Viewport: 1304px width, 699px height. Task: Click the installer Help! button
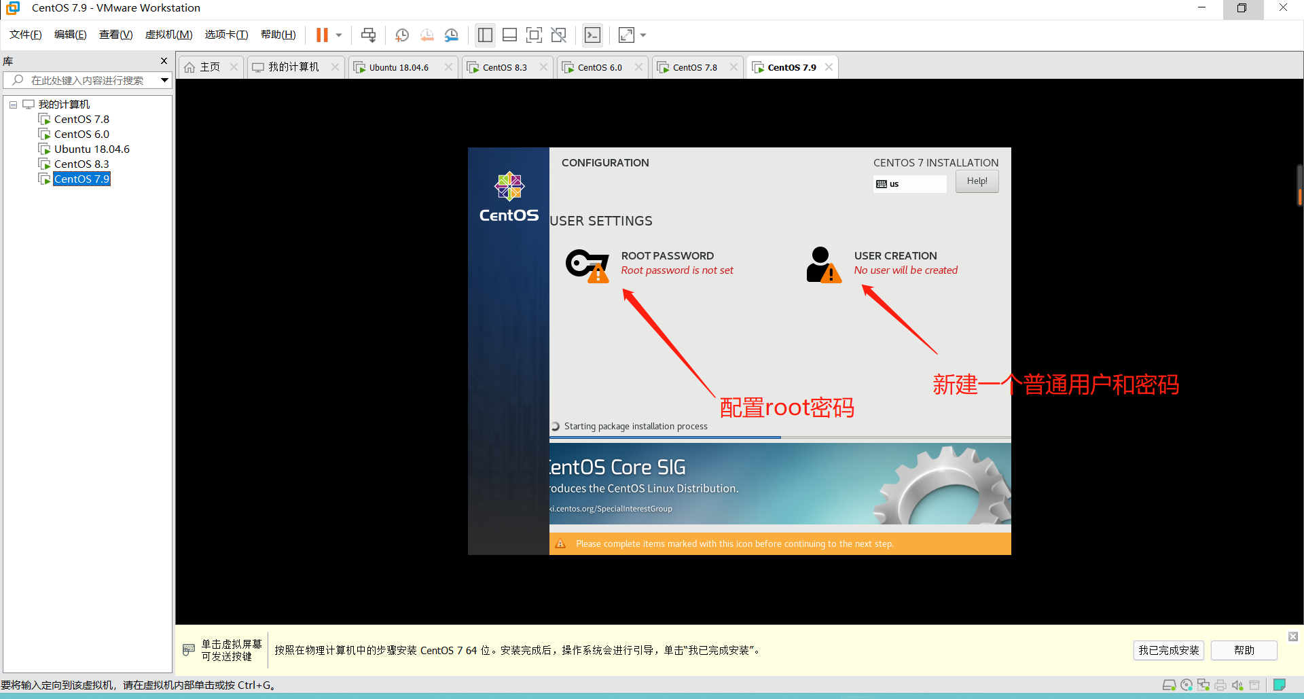pos(977,181)
